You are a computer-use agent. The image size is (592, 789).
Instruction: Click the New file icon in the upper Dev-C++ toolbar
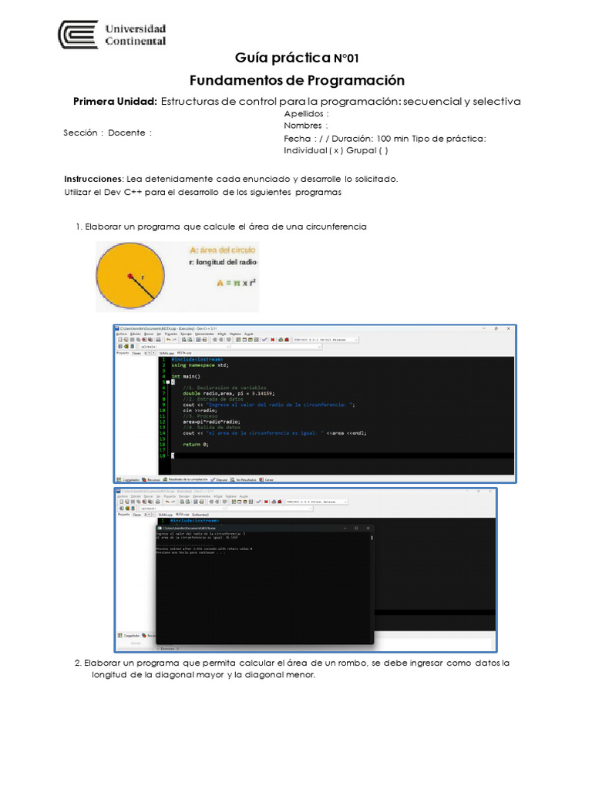(119, 340)
